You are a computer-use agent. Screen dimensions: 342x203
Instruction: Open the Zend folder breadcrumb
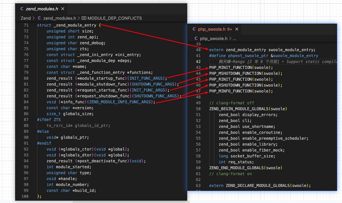click(26, 18)
